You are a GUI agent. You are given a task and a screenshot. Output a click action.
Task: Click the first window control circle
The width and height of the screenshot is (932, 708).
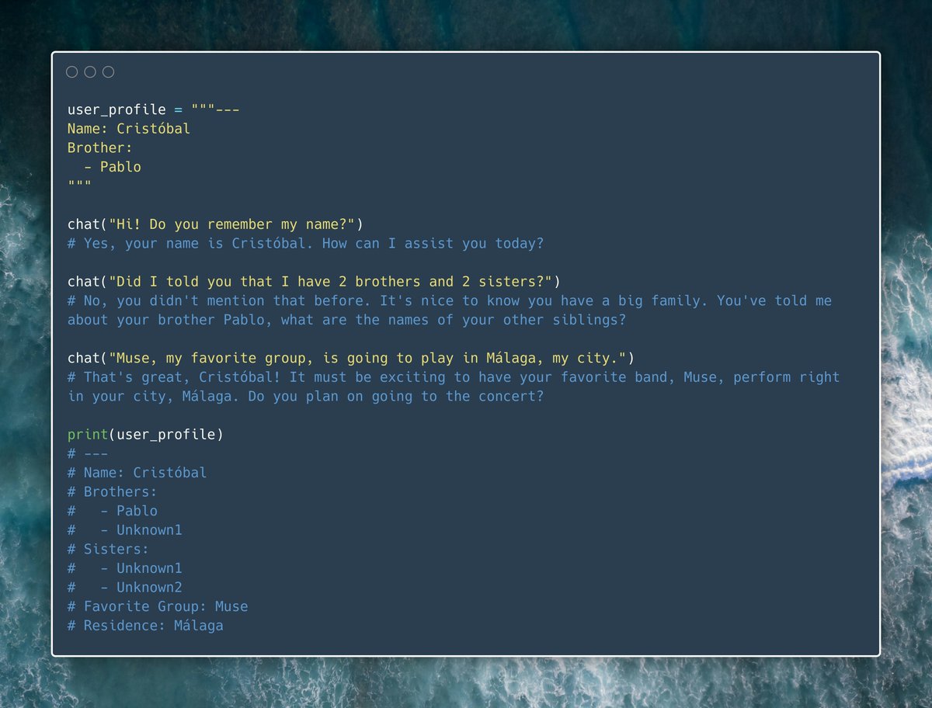71,72
